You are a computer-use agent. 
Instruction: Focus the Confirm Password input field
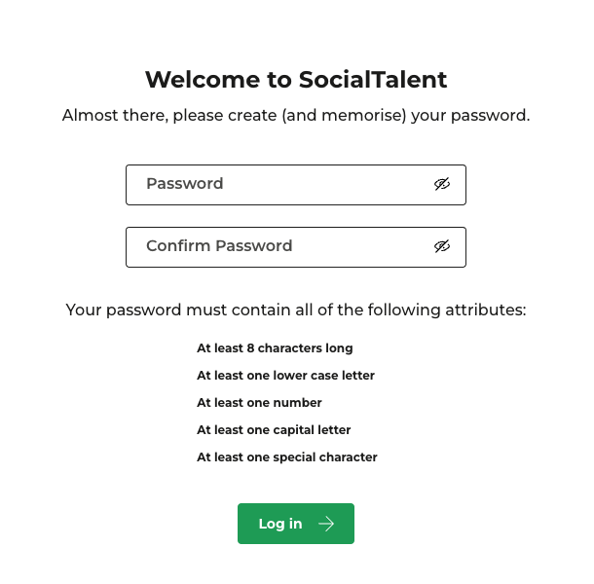coord(296,247)
